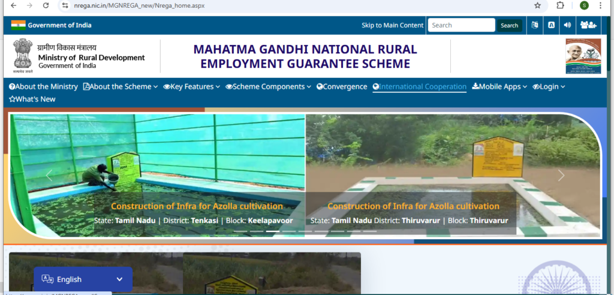Click the Mahatma Gandhi logo image
This screenshot has width=614, height=295.
tap(583, 56)
